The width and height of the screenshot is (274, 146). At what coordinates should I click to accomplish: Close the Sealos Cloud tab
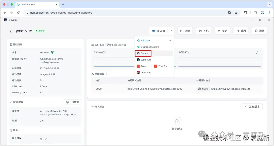(x=56, y=5)
